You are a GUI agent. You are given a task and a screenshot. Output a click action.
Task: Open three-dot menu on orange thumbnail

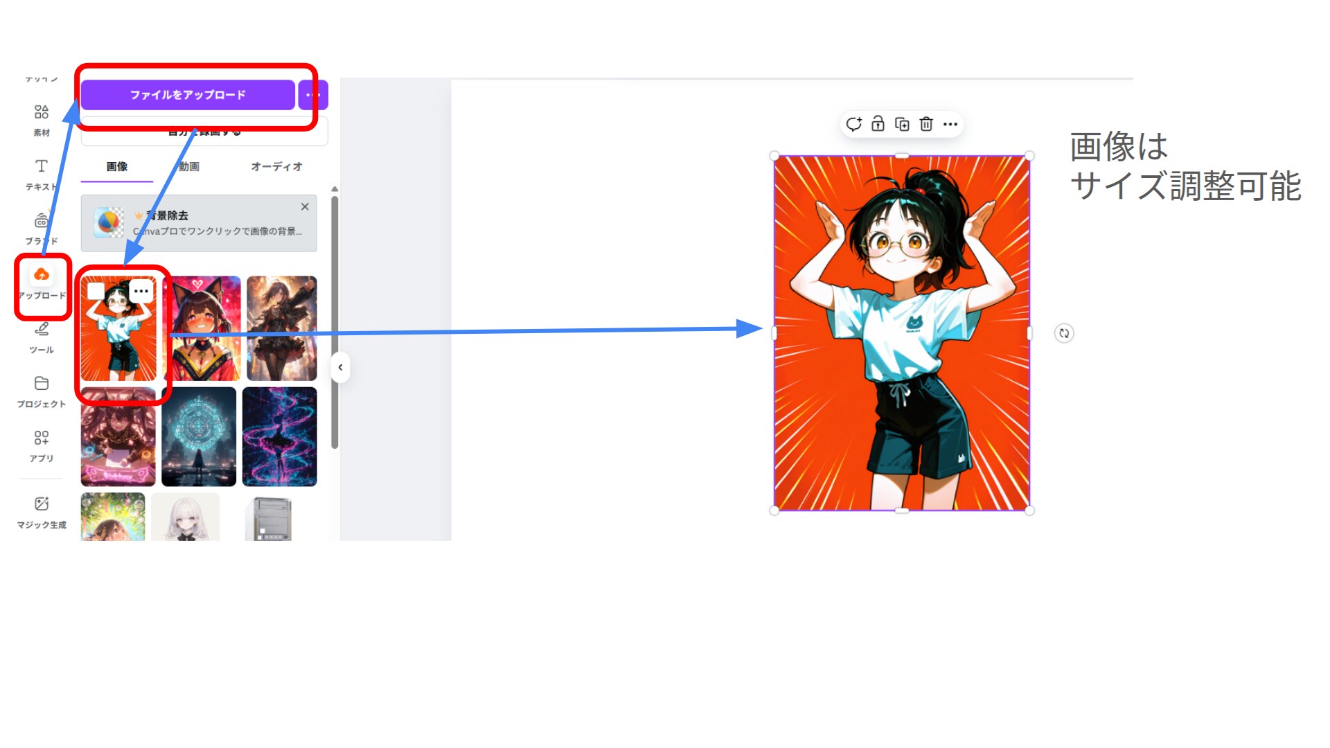[x=141, y=291]
